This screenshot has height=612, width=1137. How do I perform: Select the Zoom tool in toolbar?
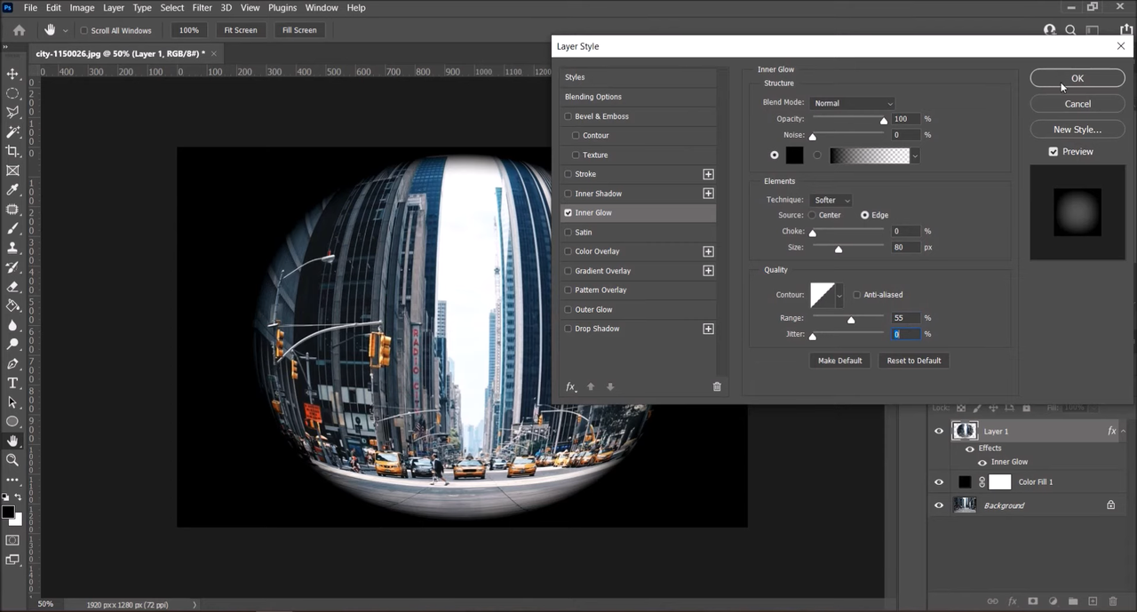coord(12,460)
